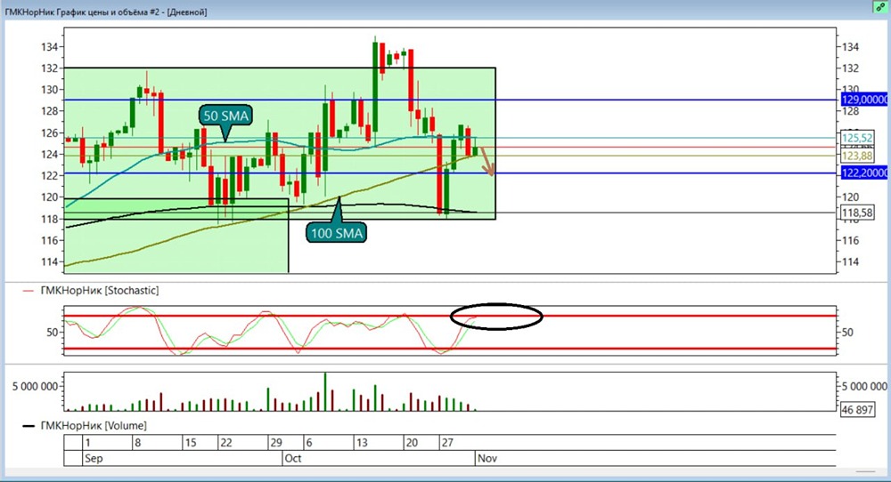Click the 46 897 volume value tag

[857, 409]
